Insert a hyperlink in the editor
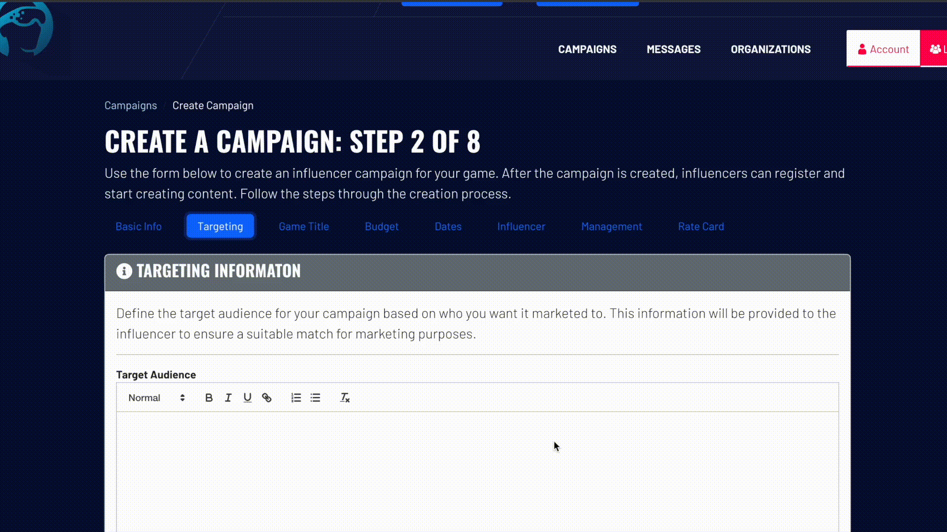This screenshot has width=947, height=532. coord(267,398)
